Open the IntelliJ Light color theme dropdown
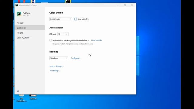This screenshot has height=109, width=194. (61, 19)
